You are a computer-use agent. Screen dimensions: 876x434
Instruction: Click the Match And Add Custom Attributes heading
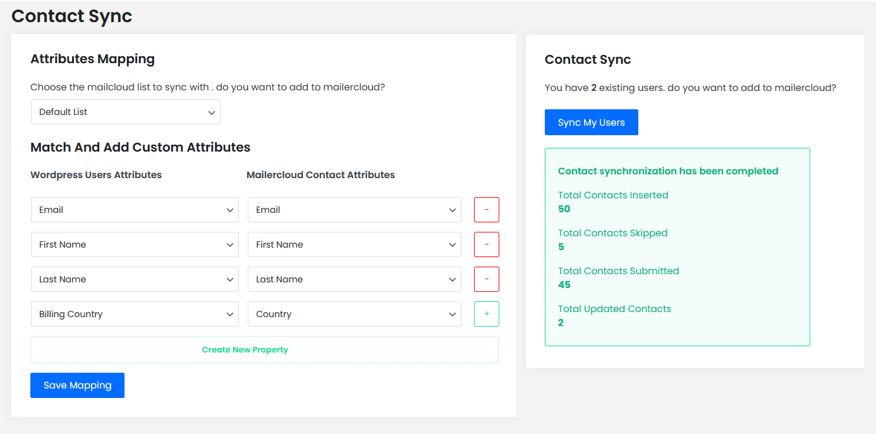[x=140, y=147]
